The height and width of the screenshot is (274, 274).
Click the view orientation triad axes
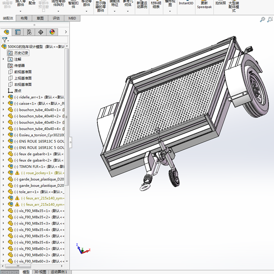pyautogui.click(x=83, y=249)
